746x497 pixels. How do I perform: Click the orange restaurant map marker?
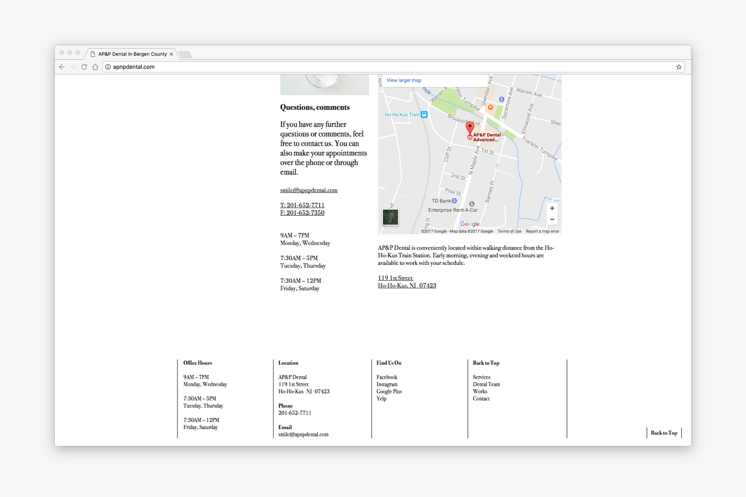pyautogui.click(x=490, y=107)
